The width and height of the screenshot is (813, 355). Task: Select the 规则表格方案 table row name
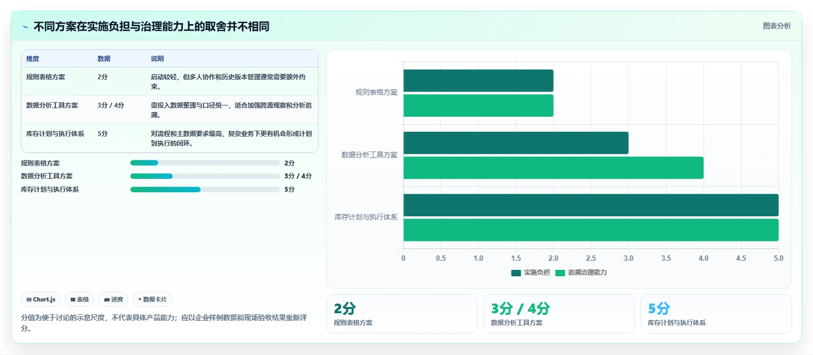tap(46, 77)
